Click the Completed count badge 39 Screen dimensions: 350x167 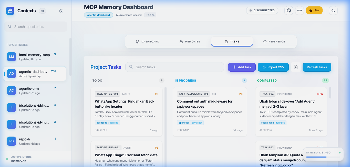pos(325,81)
